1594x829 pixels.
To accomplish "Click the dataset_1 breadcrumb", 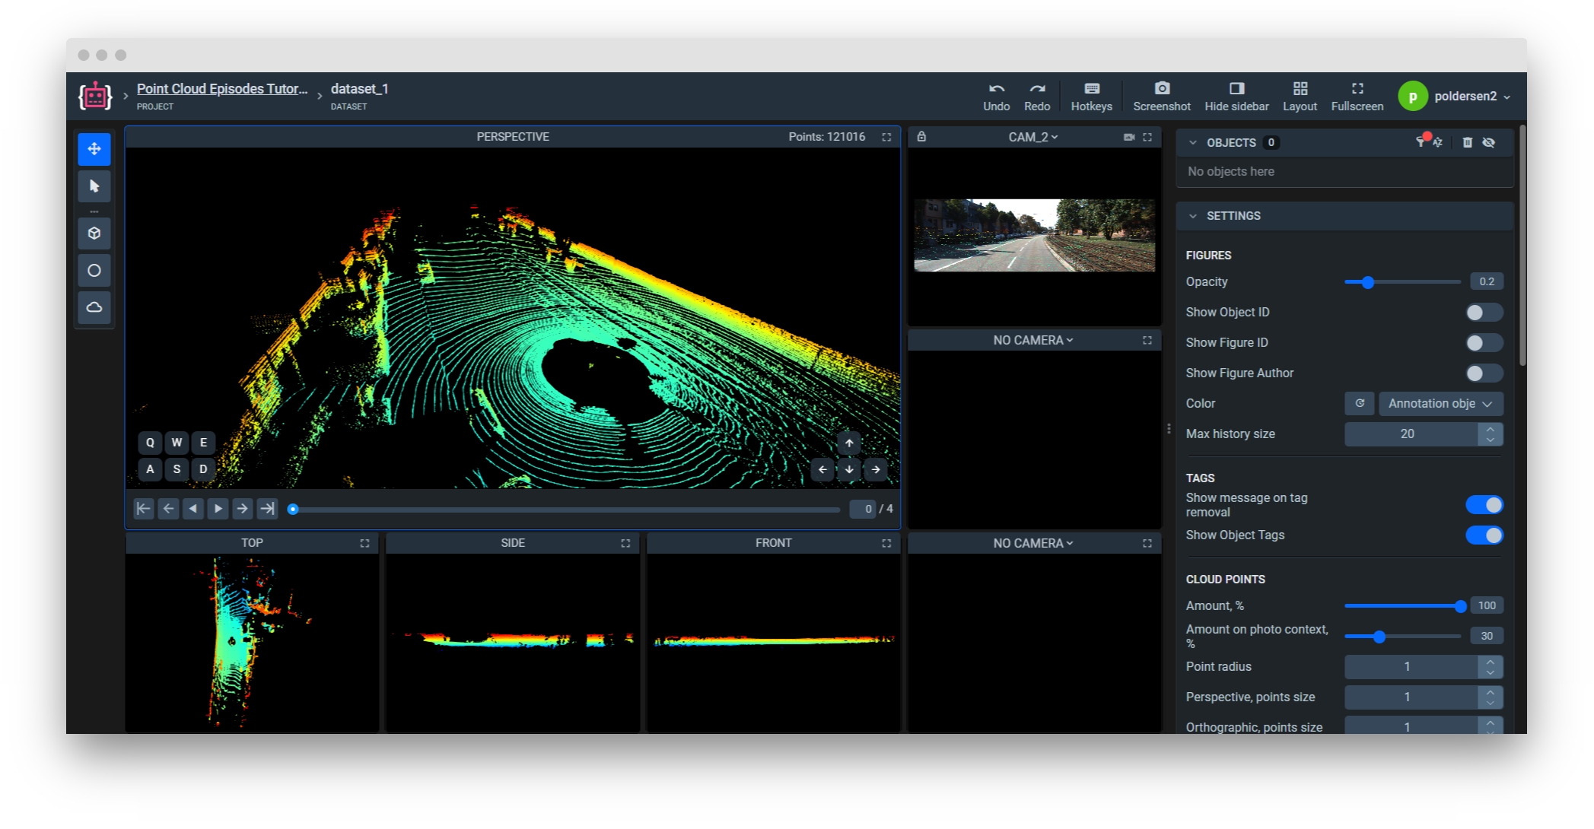I will point(359,89).
